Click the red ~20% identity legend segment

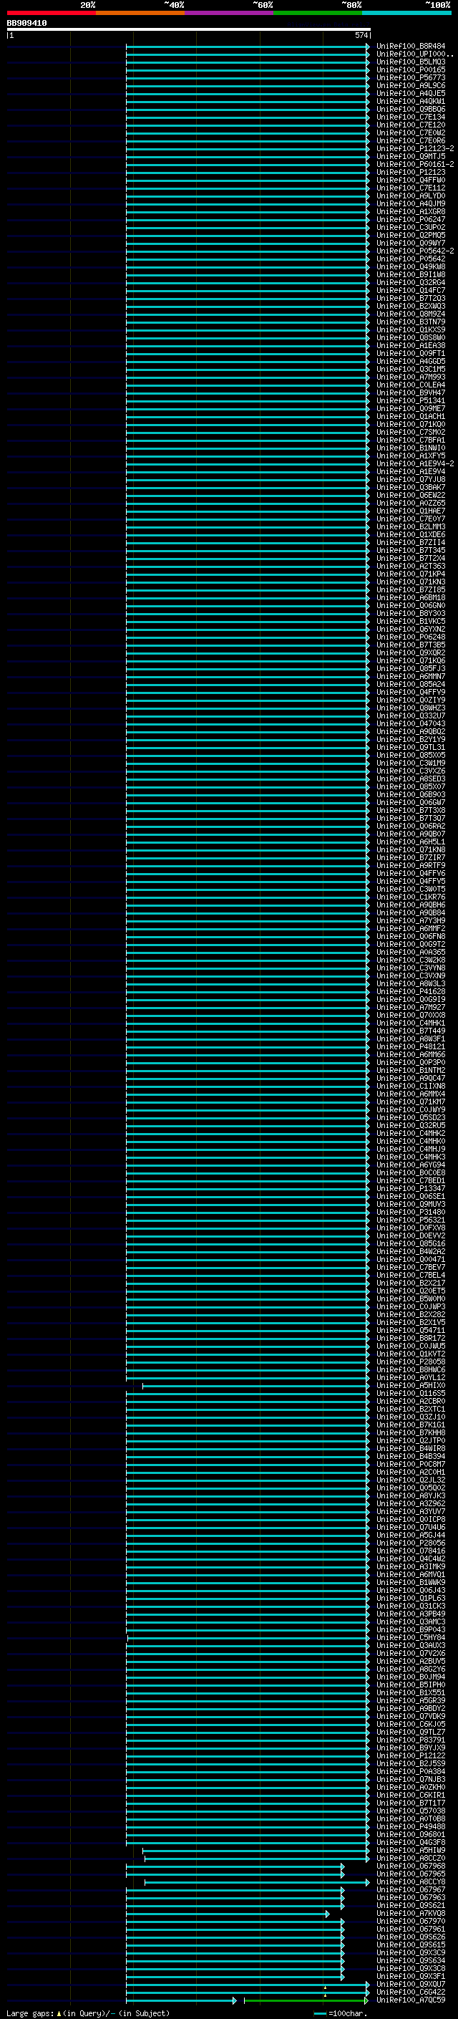coord(51,13)
